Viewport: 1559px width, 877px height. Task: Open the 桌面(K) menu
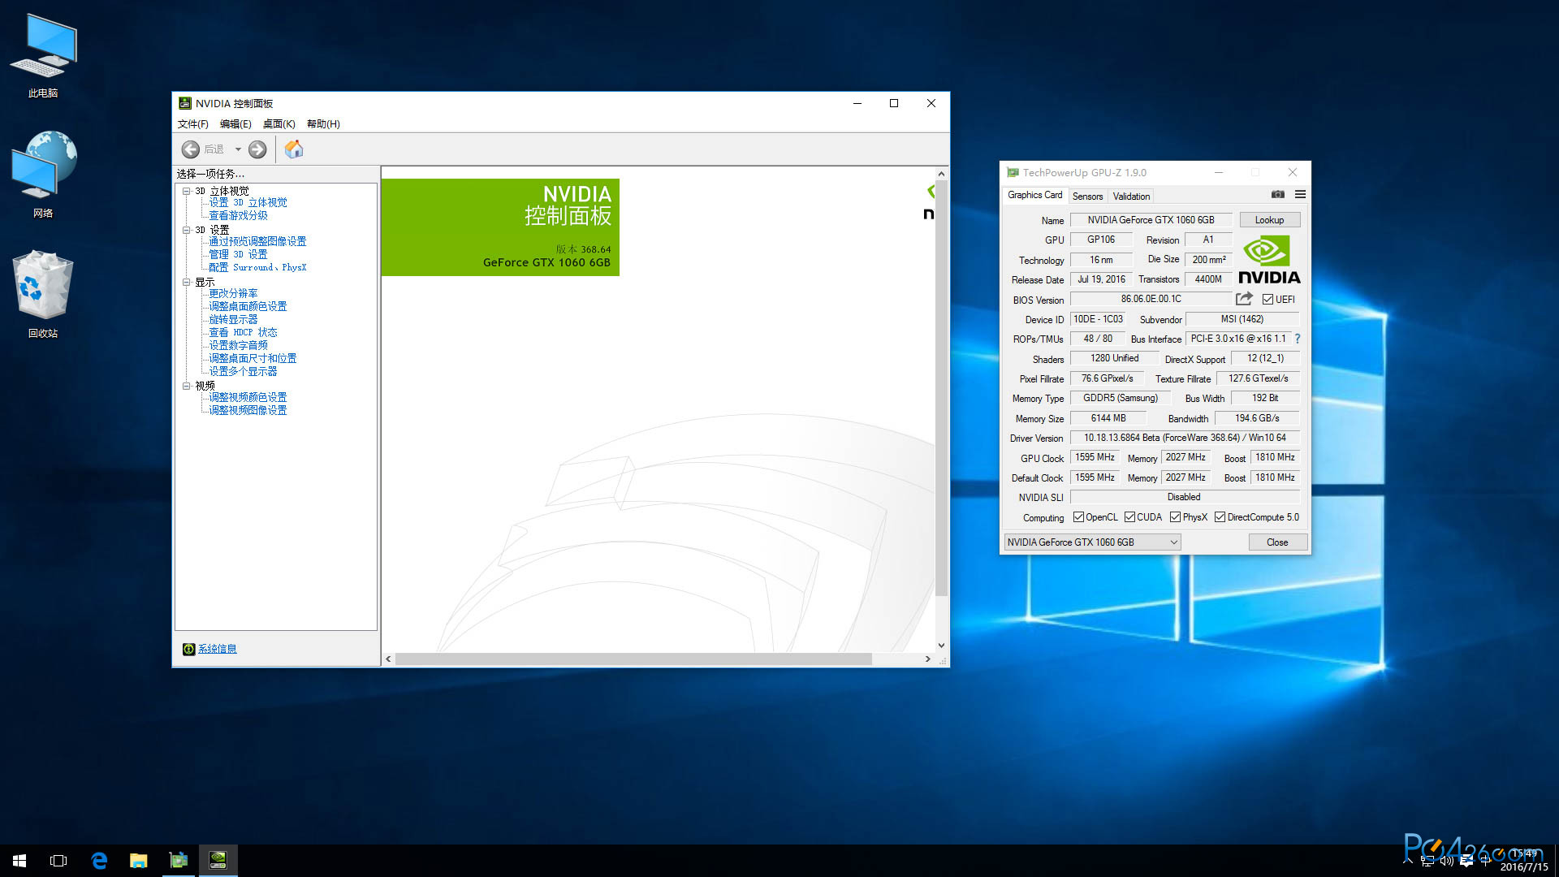279,124
